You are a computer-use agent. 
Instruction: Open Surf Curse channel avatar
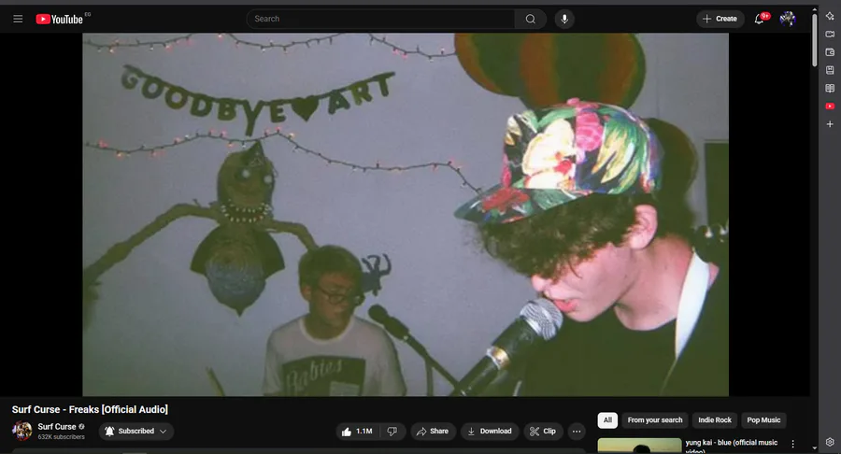click(x=22, y=431)
